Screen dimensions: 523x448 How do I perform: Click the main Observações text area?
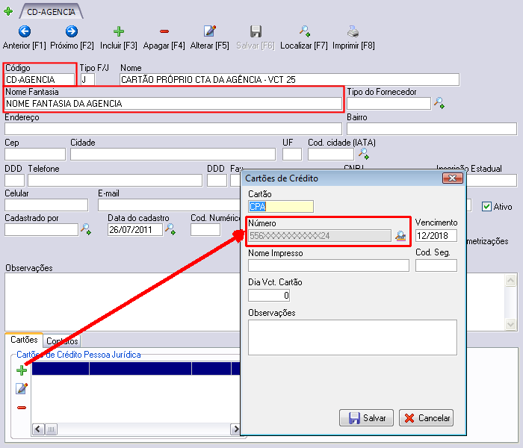point(122,302)
